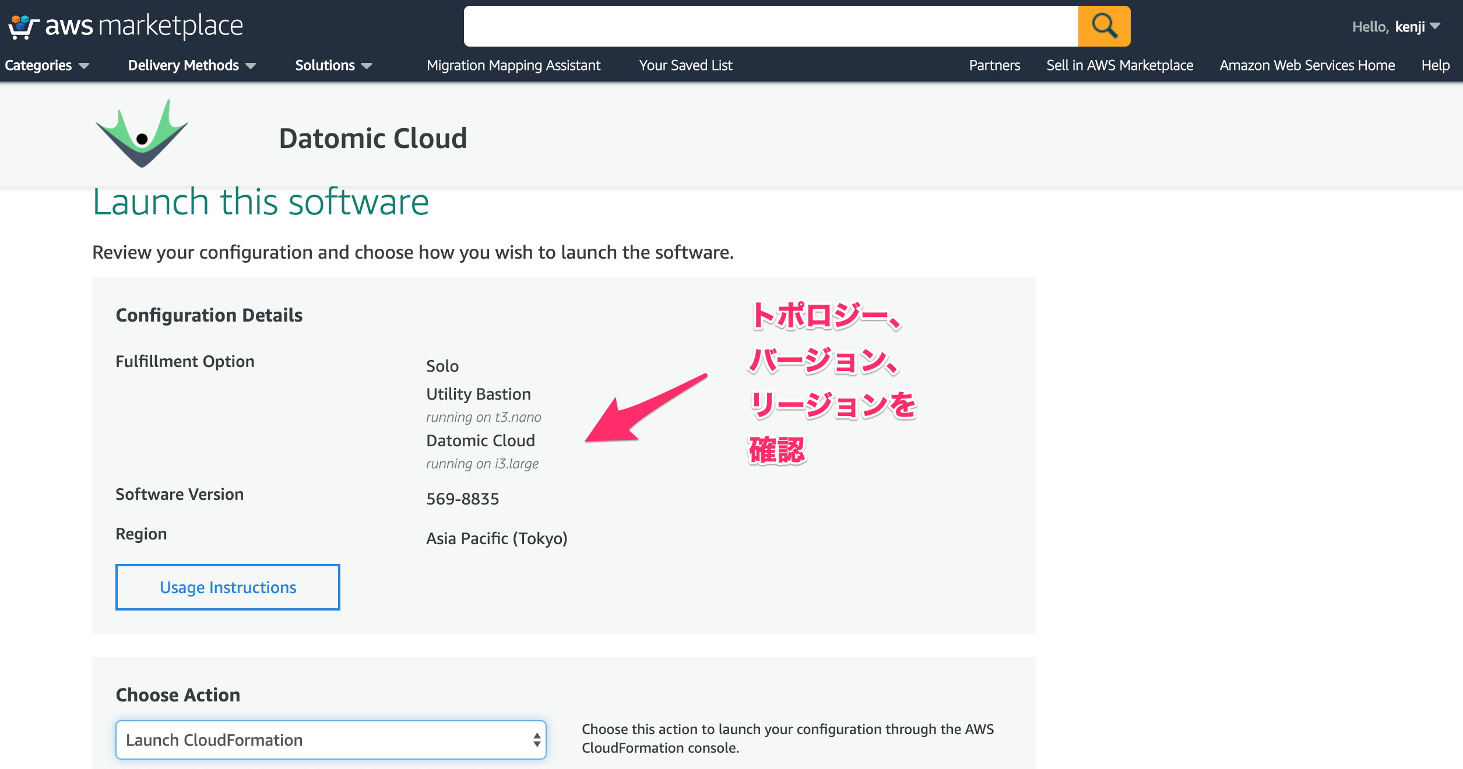Click the running on i3.large text
This screenshot has height=769, width=1463.
click(482, 464)
